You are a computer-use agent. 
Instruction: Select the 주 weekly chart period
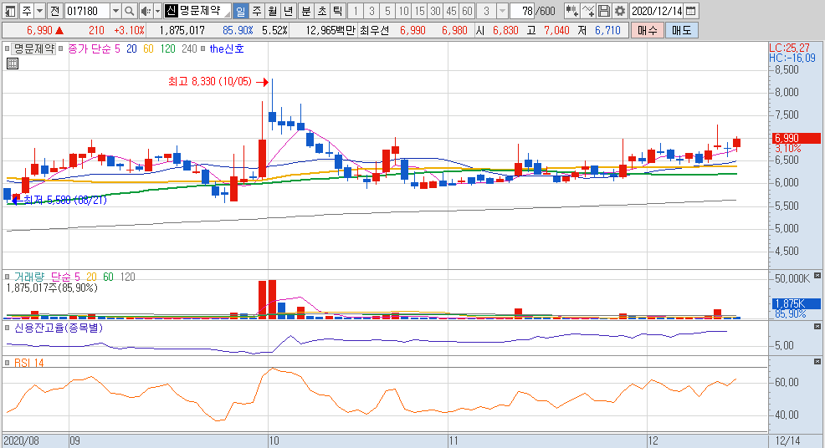coord(257,11)
